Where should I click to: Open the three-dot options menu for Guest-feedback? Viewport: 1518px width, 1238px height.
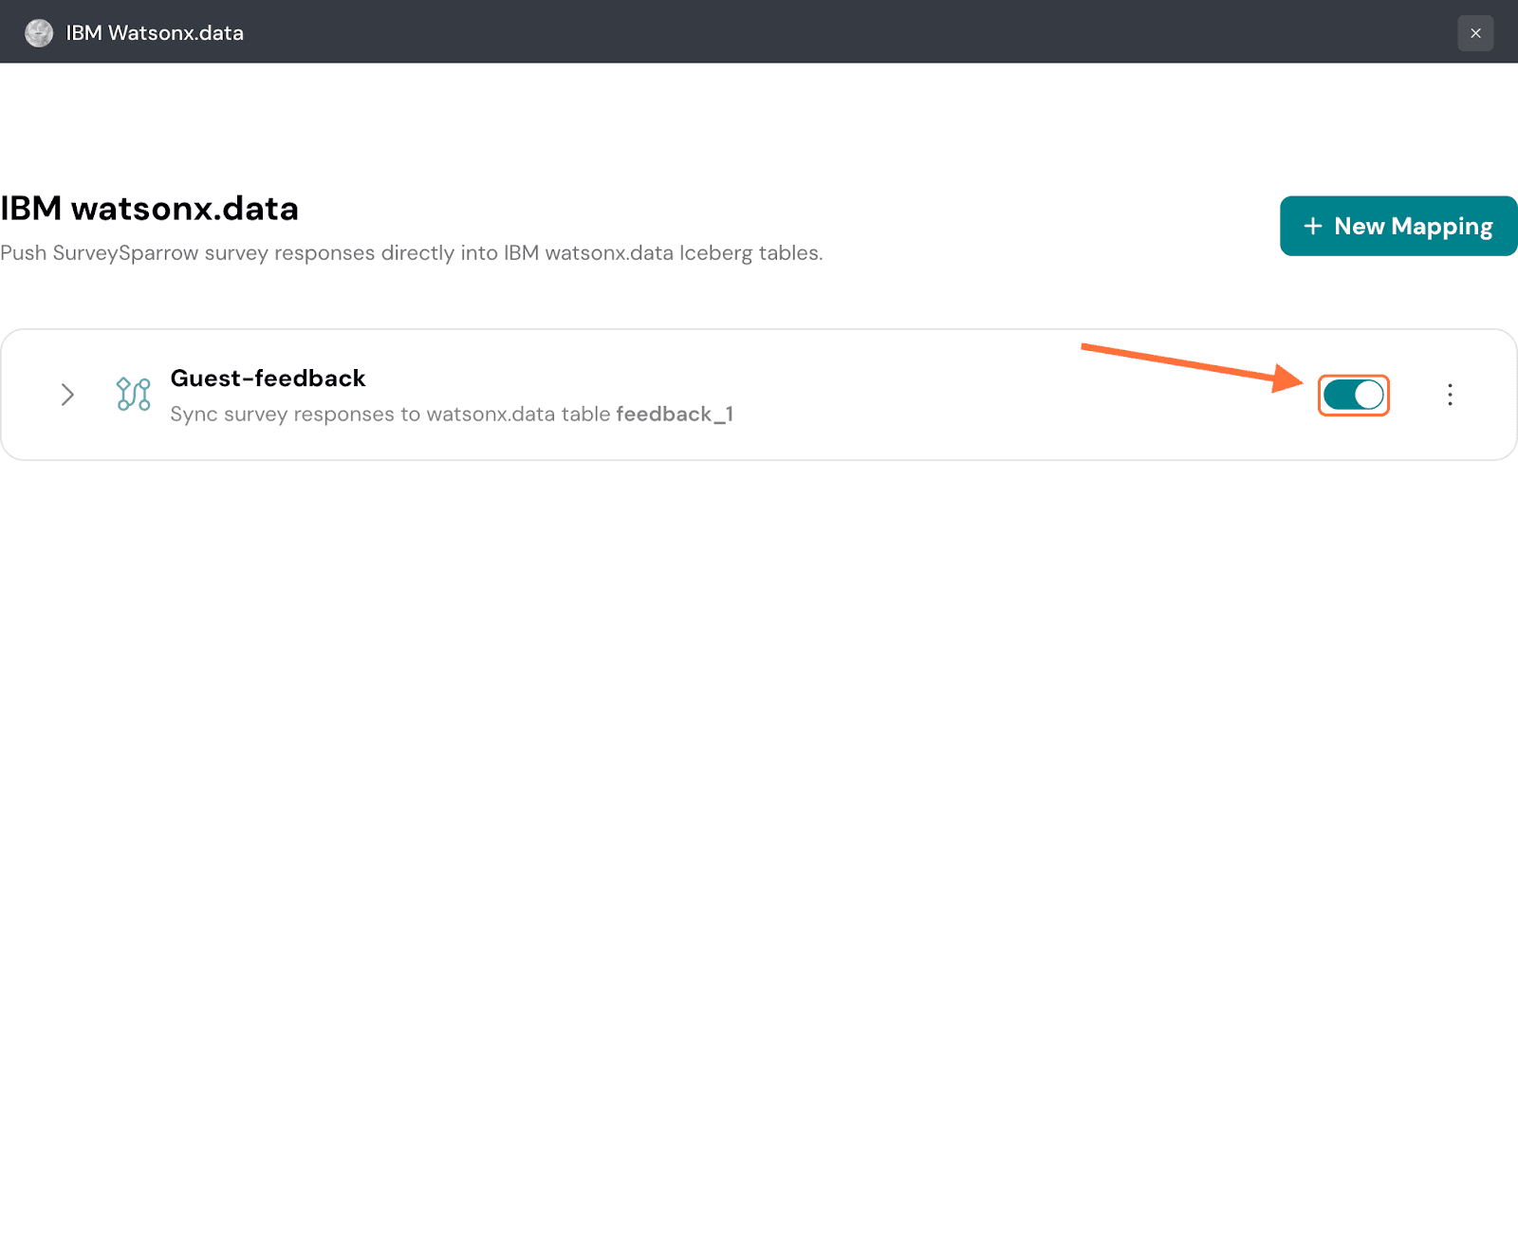pyautogui.click(x=1450, y=395)
